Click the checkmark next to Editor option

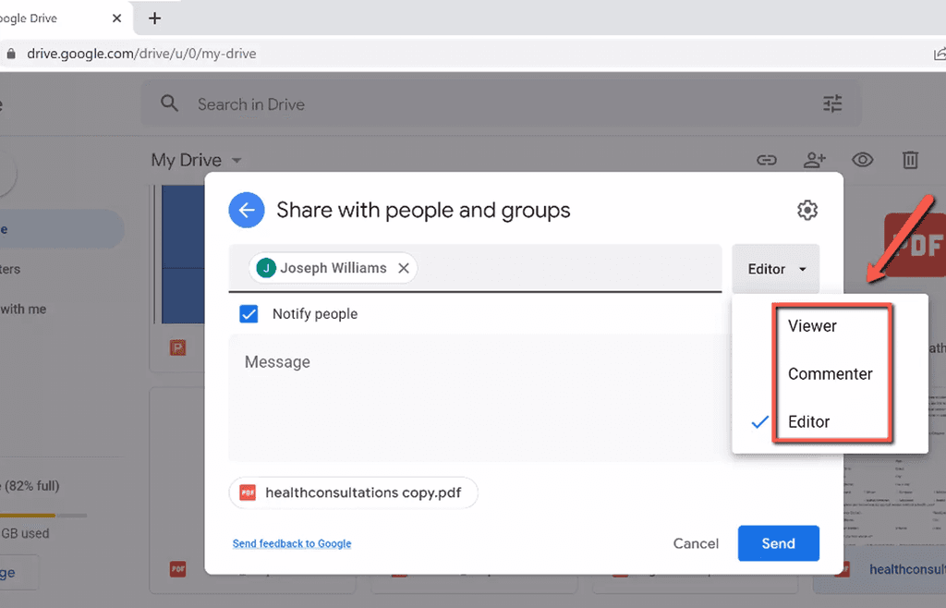(x=759, y=422)
